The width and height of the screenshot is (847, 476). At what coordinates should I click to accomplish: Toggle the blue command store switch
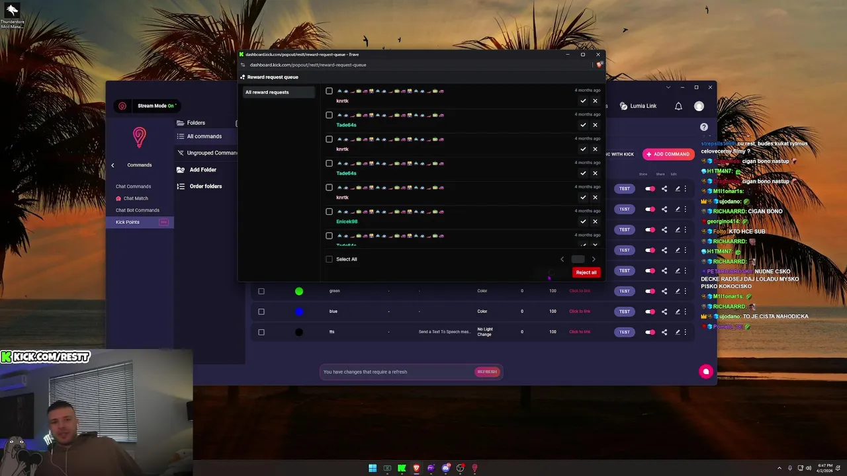pos(650,311)
